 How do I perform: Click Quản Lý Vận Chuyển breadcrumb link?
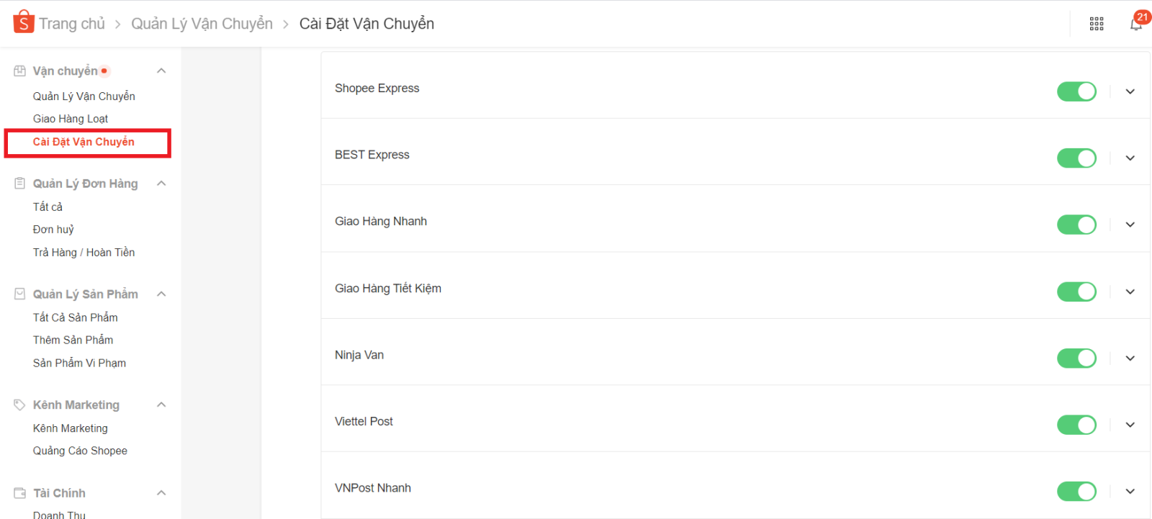(202, 24)
